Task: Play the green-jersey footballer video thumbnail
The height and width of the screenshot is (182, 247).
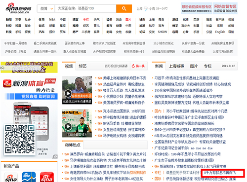Action: (x=77, y=123)
